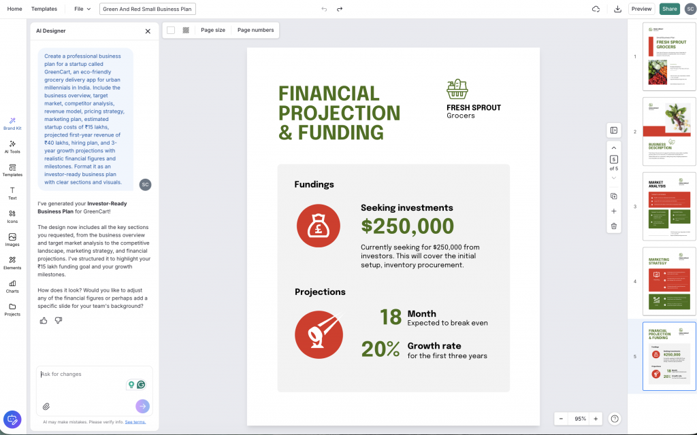
Task: Click the cloud sync status icon
Action: (596, 9)
